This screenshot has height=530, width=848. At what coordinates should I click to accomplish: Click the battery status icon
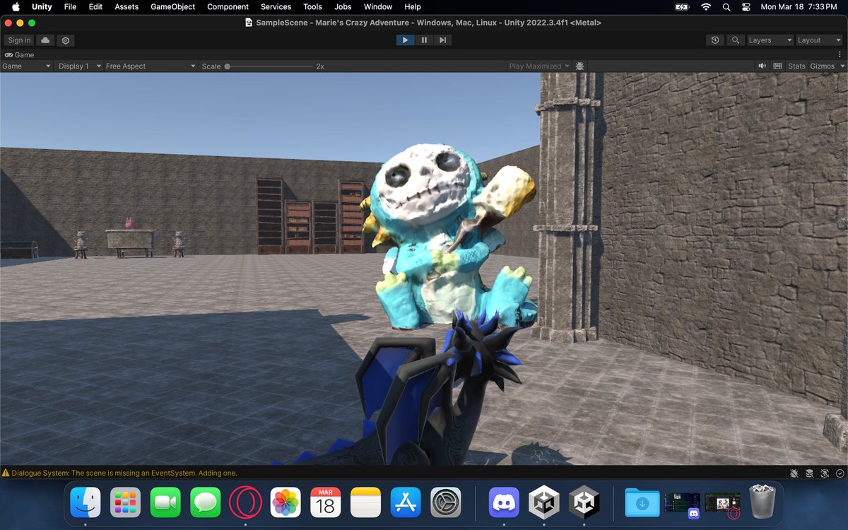tap(681, 6)
